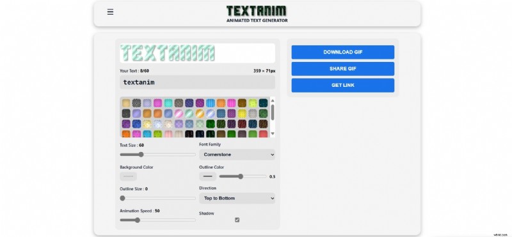Click the Download GIF button
The image size is (512, 237).
coord(343,52)
